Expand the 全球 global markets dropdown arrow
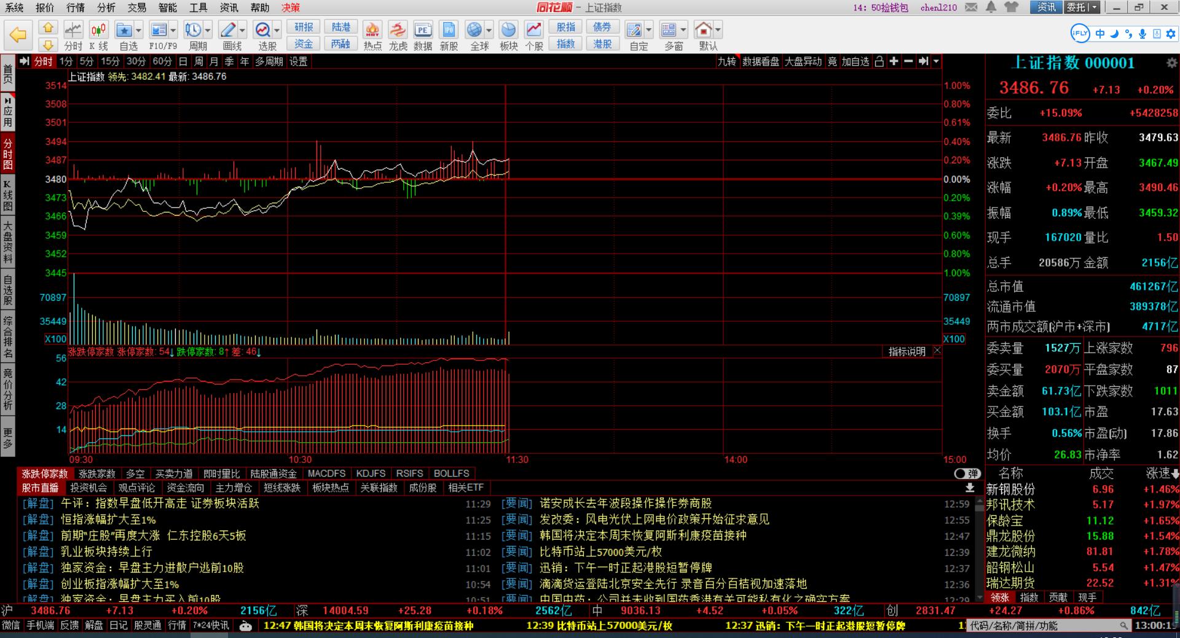This screenshot has height=638, width=1180. [x=489, y=29]
